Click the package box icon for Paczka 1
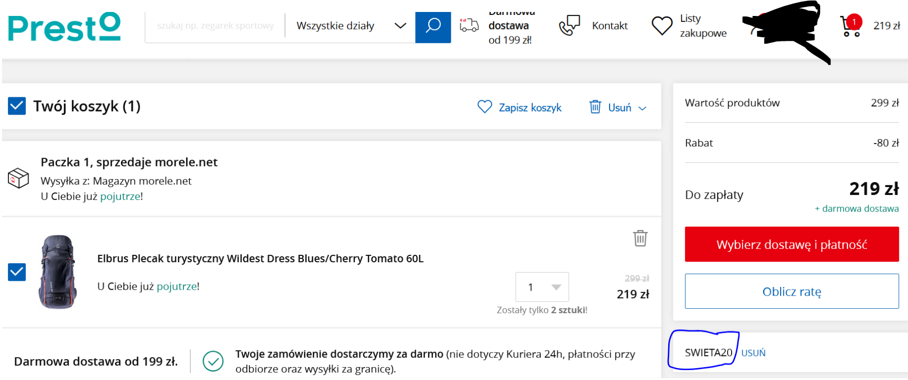The image size is (908, 380). pos(18,178)
